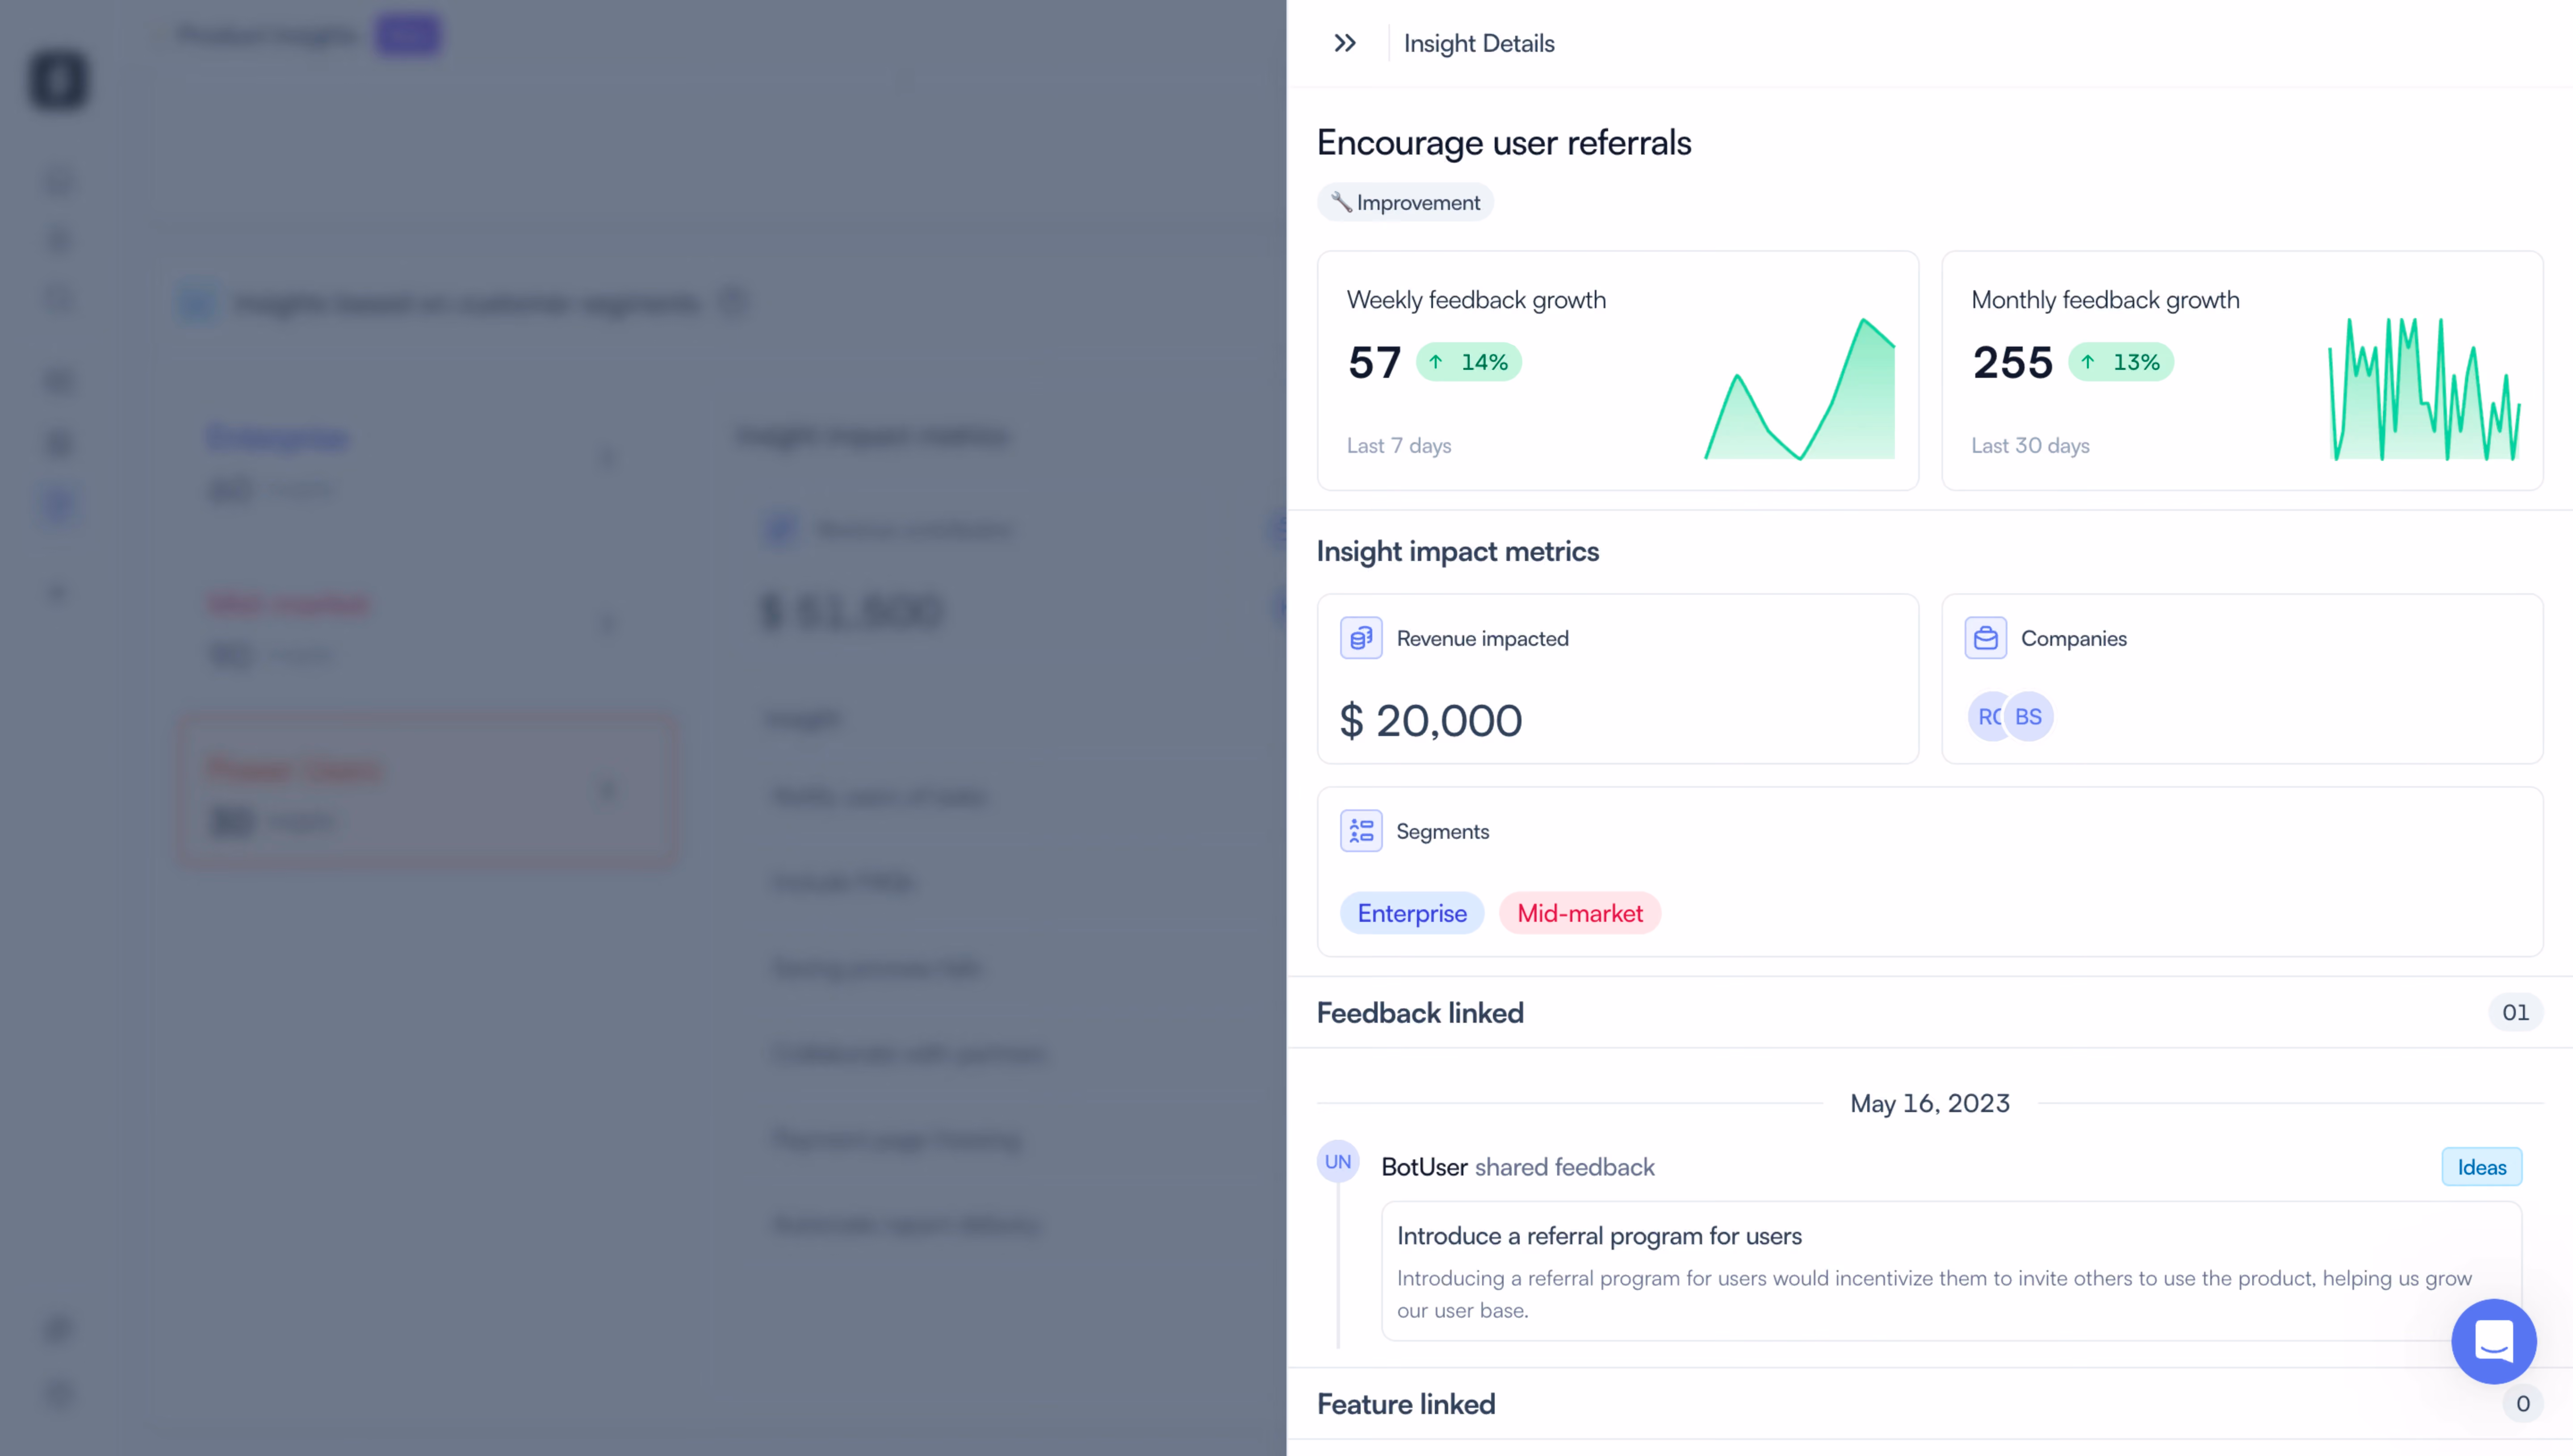This screenshot has width=2573, height=1456.
Task: Select the RC company avatar
Action: pos(1987,717)
